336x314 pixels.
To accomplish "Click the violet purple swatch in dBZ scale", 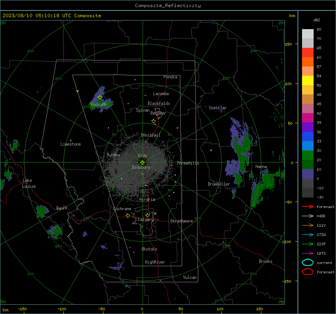I will (x=308, y=127).
